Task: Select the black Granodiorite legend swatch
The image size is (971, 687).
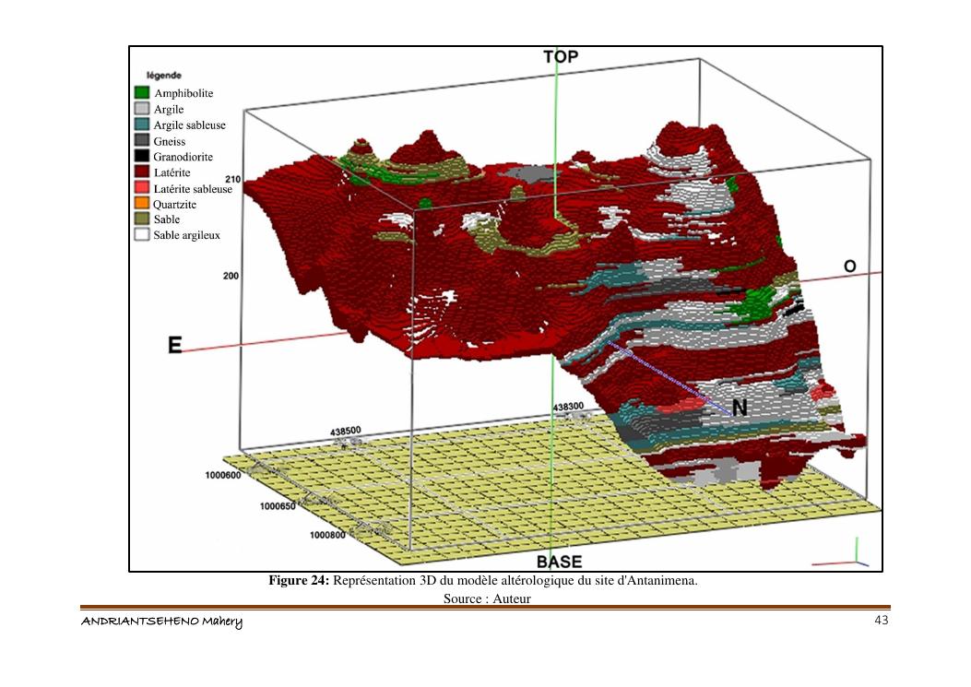Action: click(142, 156)
